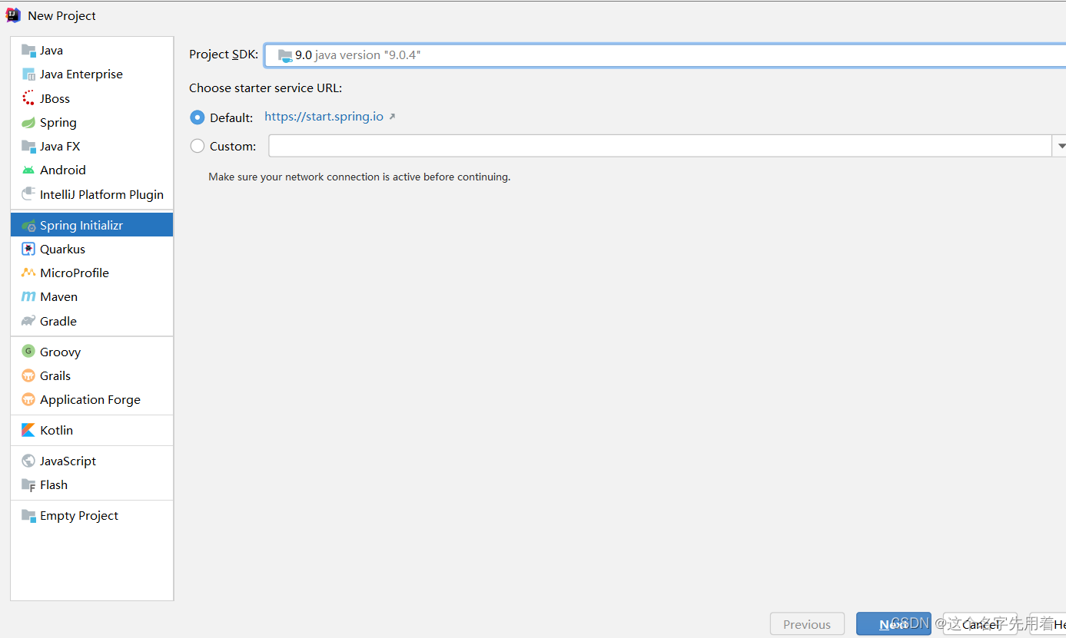Focus the Custom URL text field
Image resolution: width=1066 pixels, height=638 pixels.
[x=660, y=146]
